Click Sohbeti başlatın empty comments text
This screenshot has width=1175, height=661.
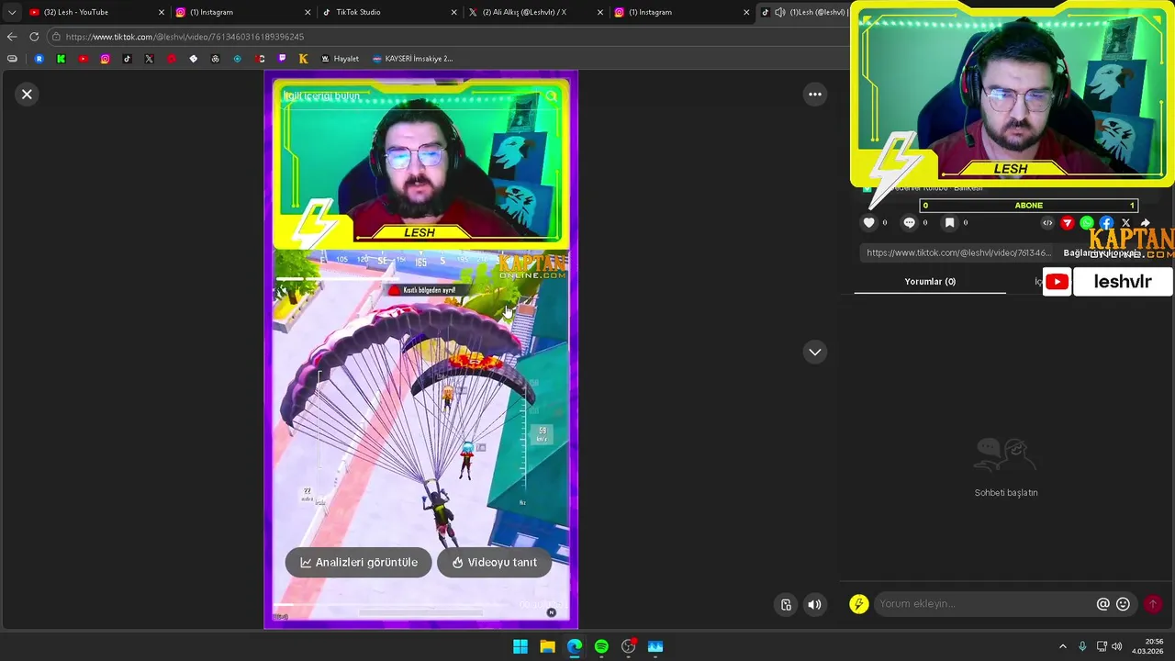pyautogui.click(x=1006, y=493)
